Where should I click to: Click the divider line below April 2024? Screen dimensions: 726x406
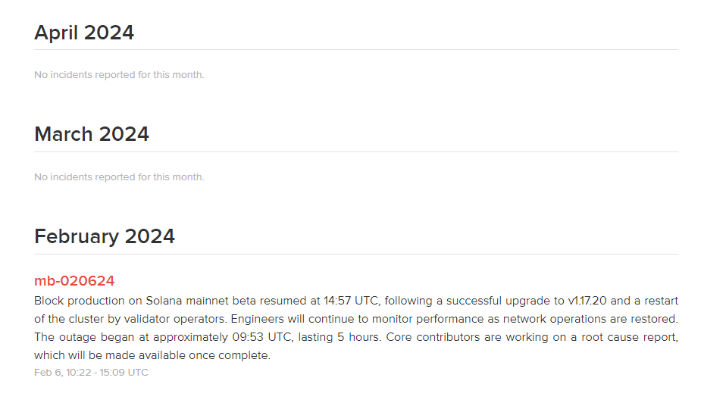coord(356,50)
